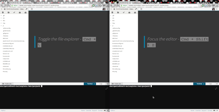Click the sidebar toggle icon in right window toolbar
219x112 pixels.
pos(141,9)
